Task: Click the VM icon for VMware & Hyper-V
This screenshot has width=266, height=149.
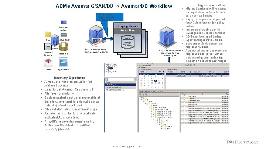Action: (x=48, y=46)
